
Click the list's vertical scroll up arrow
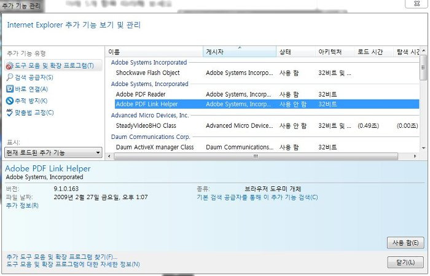click(424, 51)
